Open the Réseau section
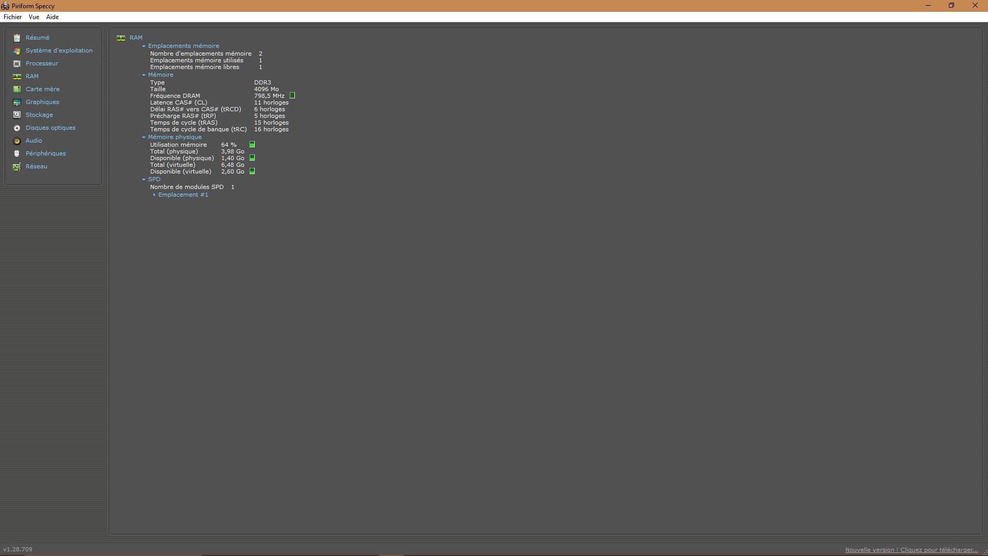The image size is (988, 556). (x=37, y=166)
